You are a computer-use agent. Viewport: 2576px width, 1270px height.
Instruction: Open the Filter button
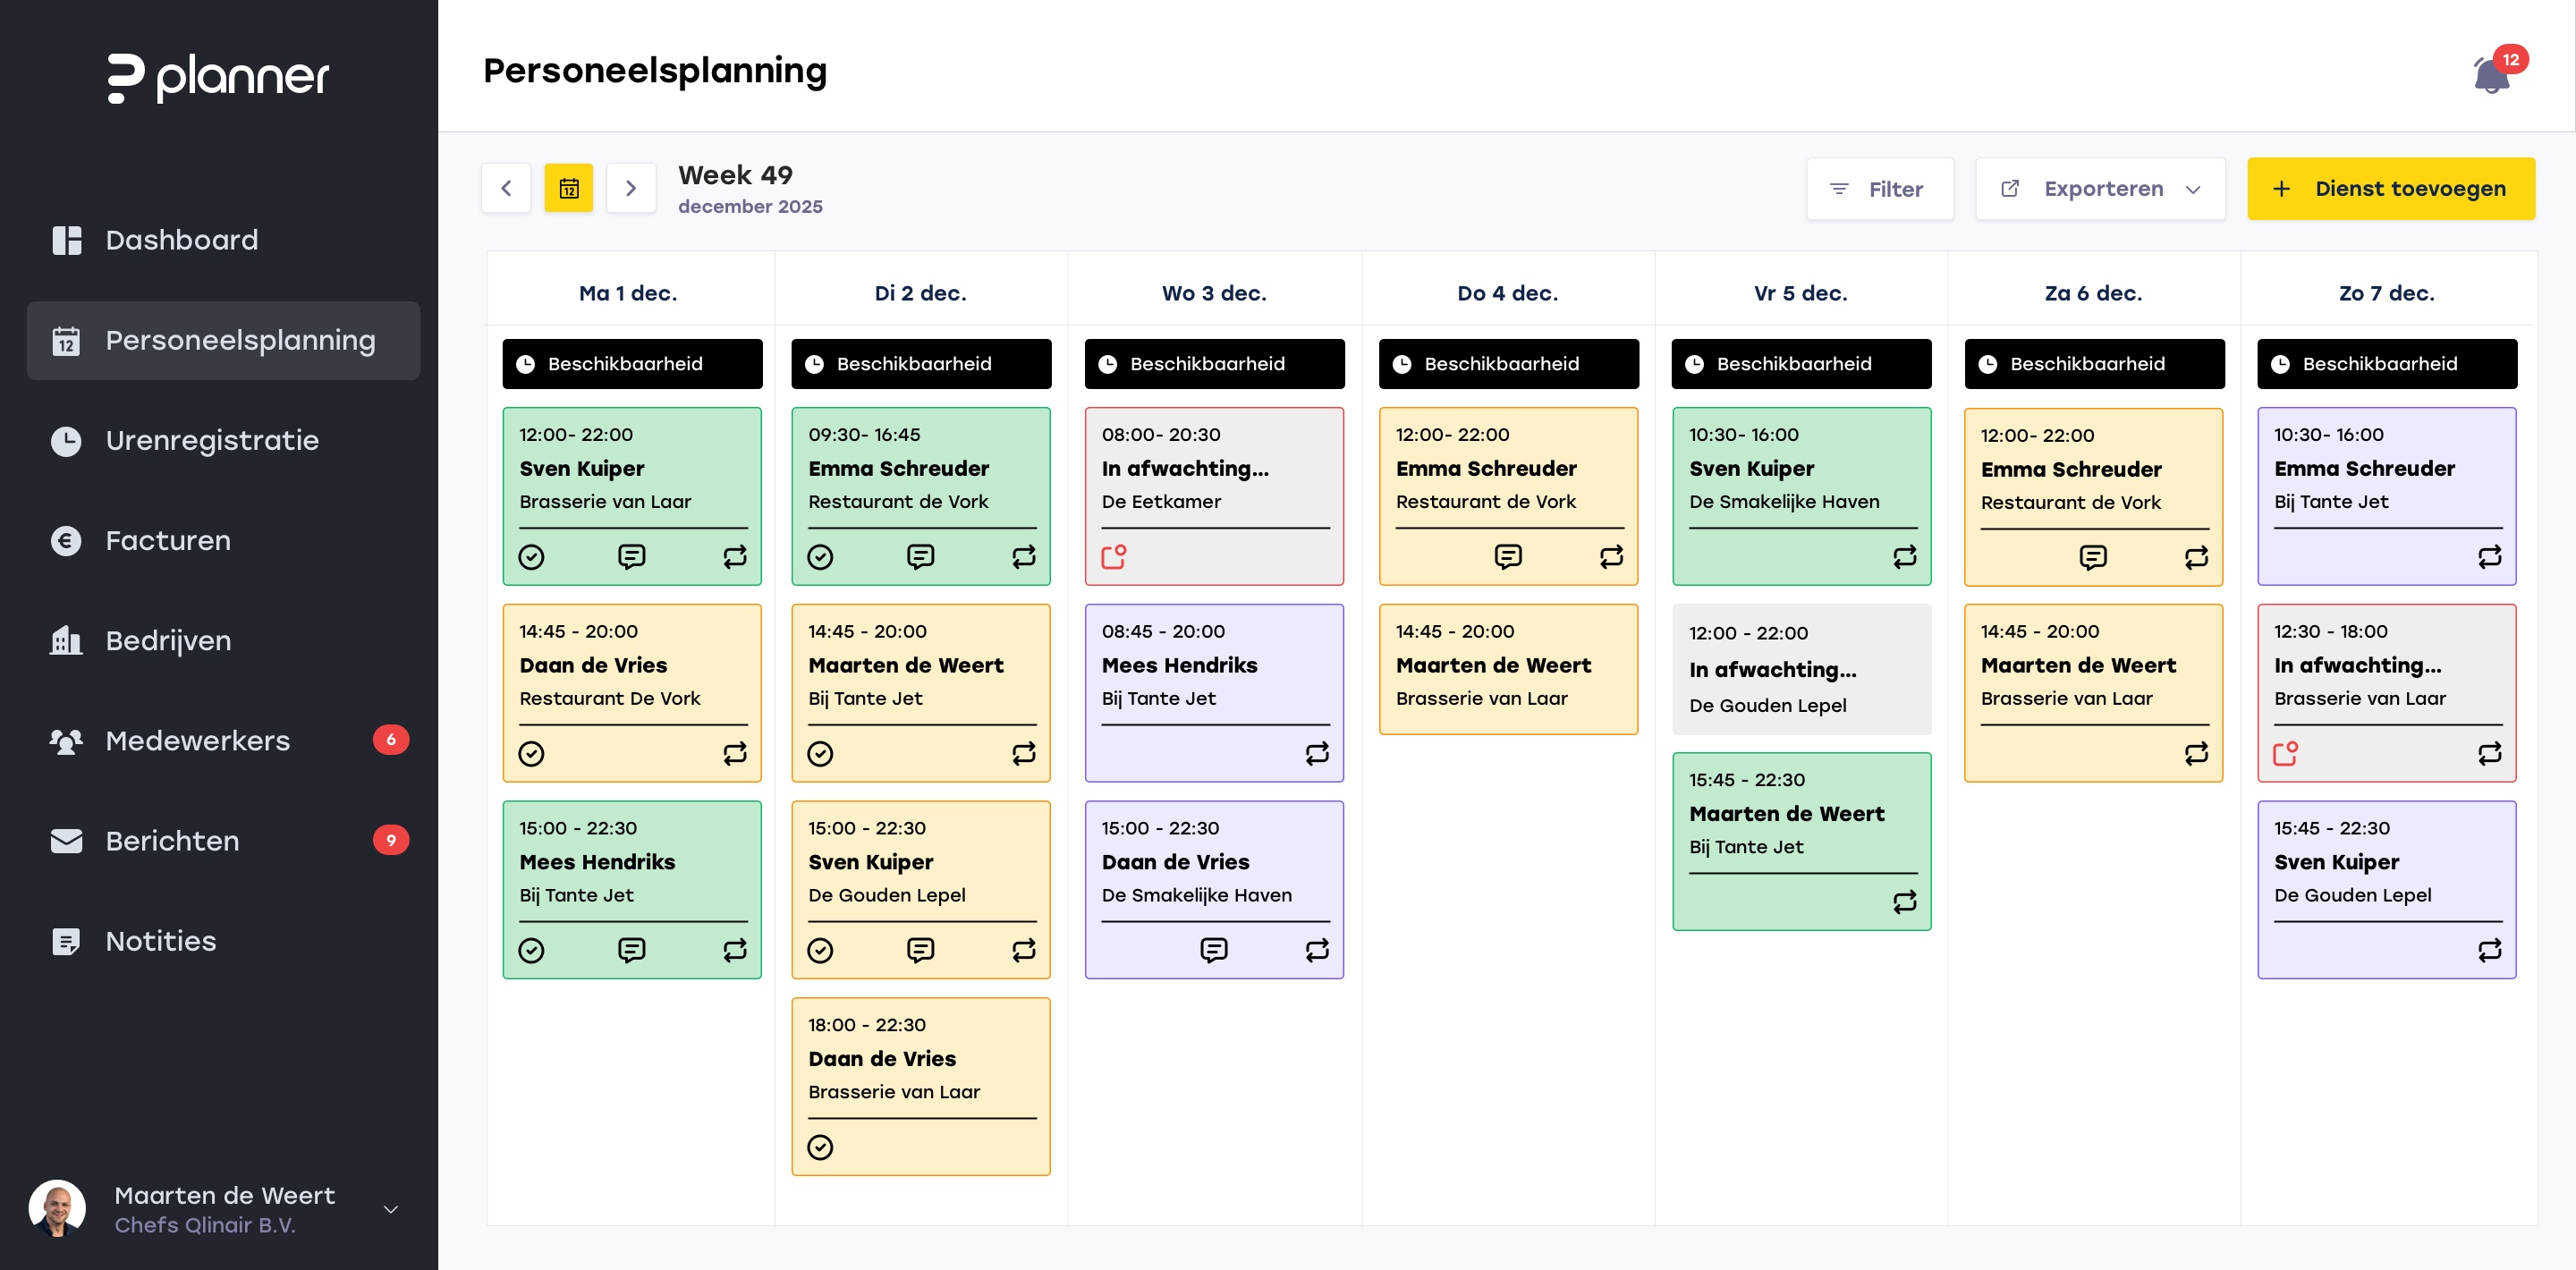[1878, 189]
